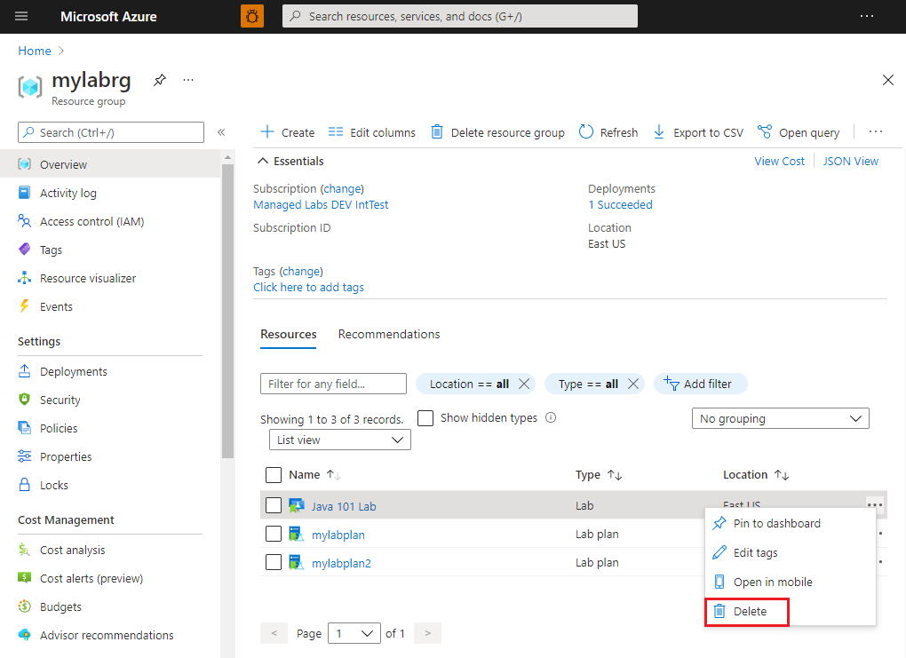This screenshot has height=658, width=906.
Task: Click the Edit columns icon
Action: (336, 132)
